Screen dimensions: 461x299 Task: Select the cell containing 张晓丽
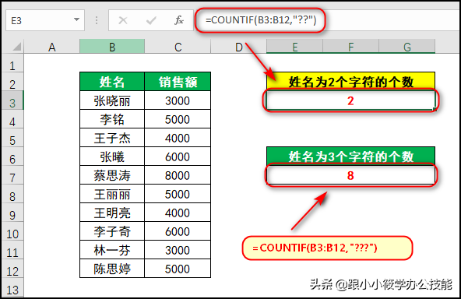click(x=112, y=100)
